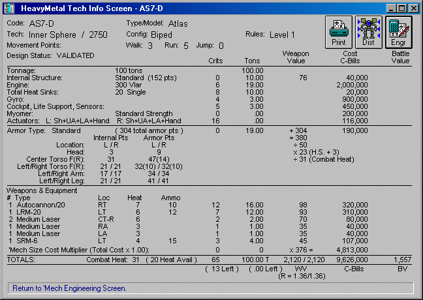Click the tech value Inner Sphere / 2750
The width and height of the screenshot is (423, 300).
[x=68, y=35]
